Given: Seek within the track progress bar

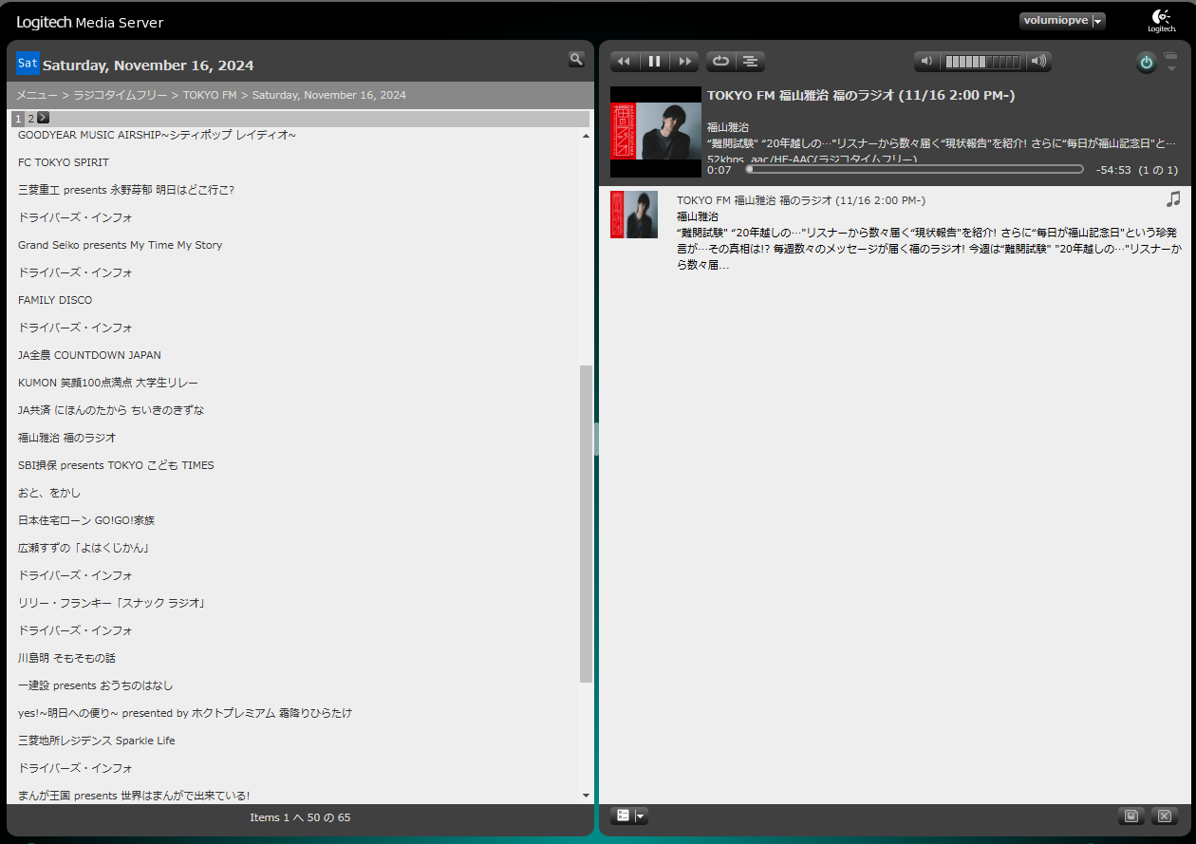Looking at the screenshot, I should pyautogui.click(x=914, y=169).
